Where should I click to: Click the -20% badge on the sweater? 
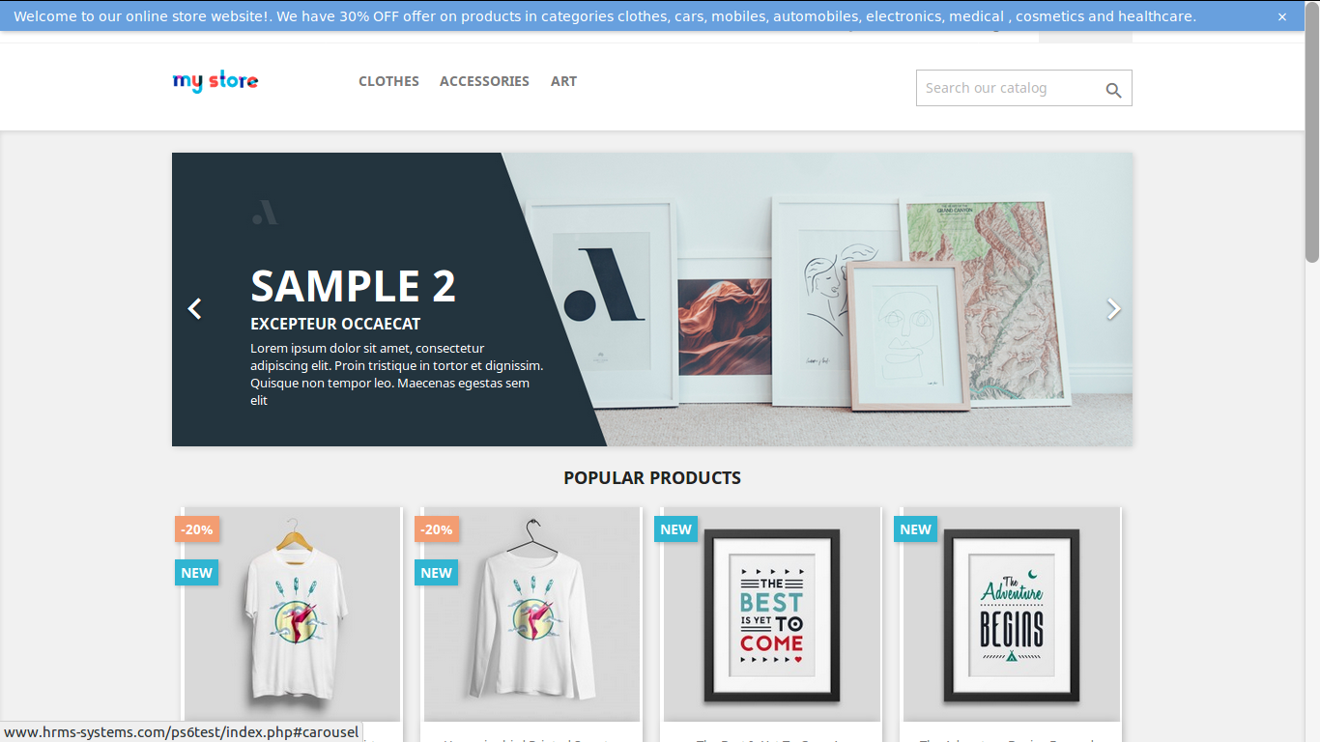pyautogui.click(x=437, y=529)
